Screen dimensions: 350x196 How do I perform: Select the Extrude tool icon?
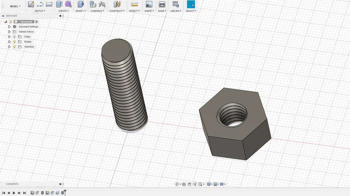tap(59, 4)
